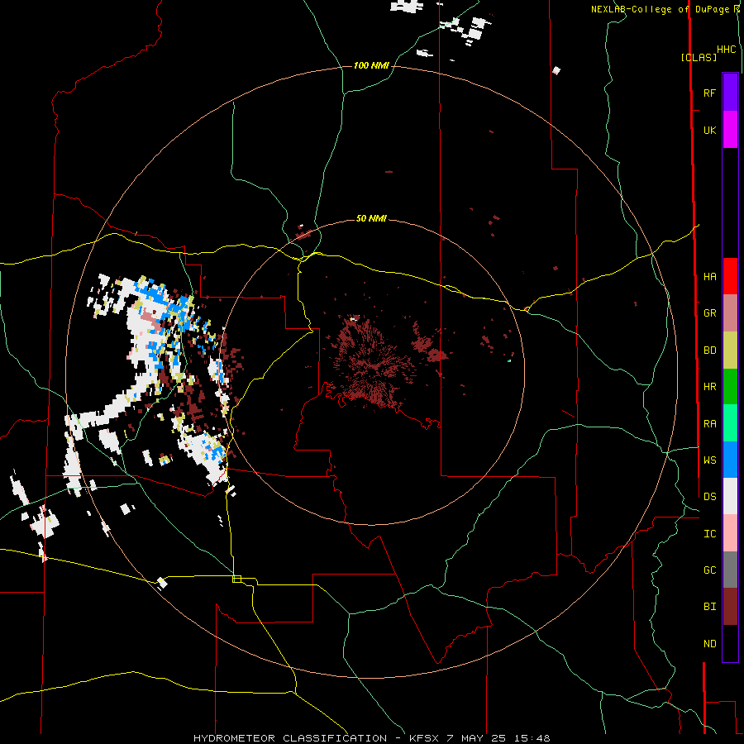This screenshot has height=744, width=744.
Task: Click the WS legend label
Action: pyautogui.click(x=709, y=460)
